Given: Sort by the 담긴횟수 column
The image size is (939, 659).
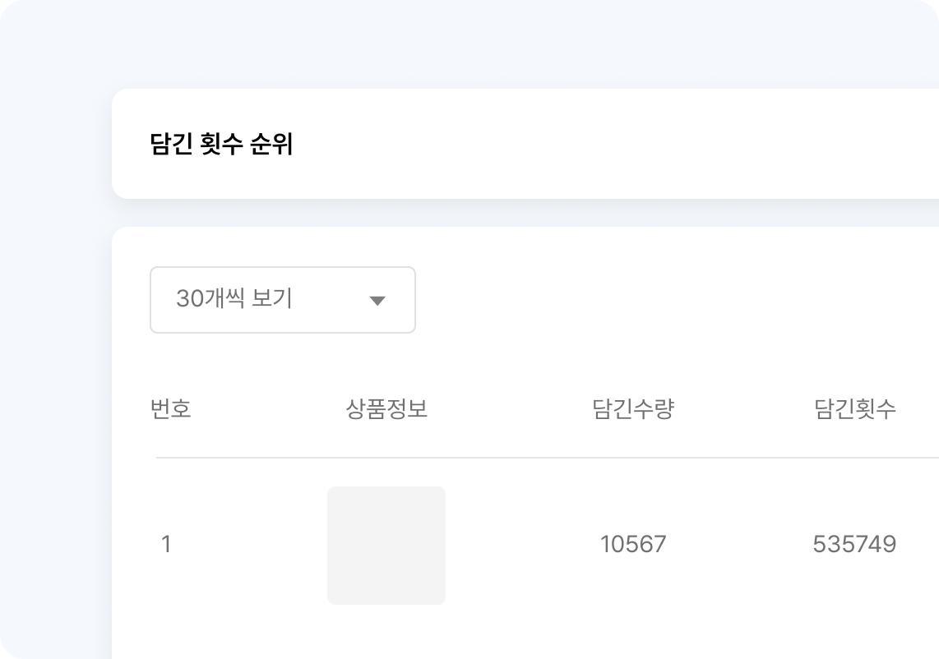Looking at the screenshot, I should [853, 409].
